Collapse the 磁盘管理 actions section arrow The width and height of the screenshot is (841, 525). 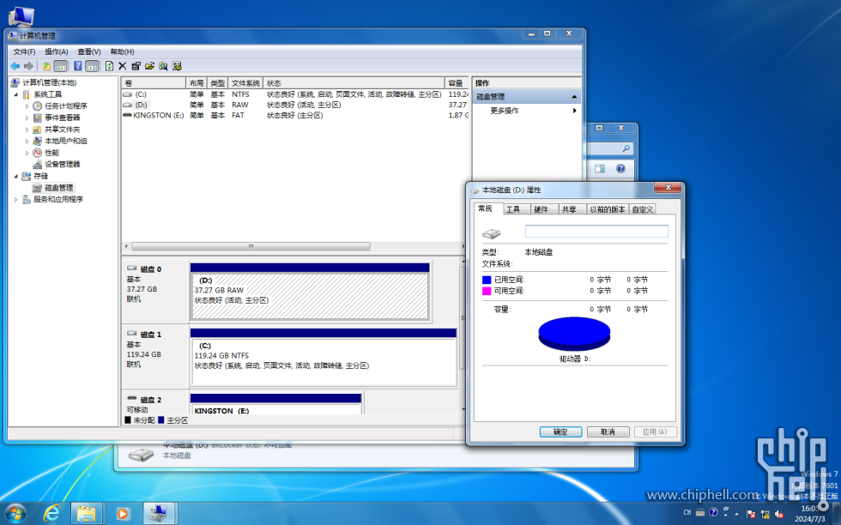(x=574, y=97)
